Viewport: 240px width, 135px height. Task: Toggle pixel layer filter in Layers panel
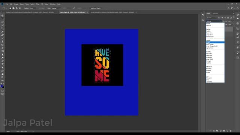tap(219, 18)
